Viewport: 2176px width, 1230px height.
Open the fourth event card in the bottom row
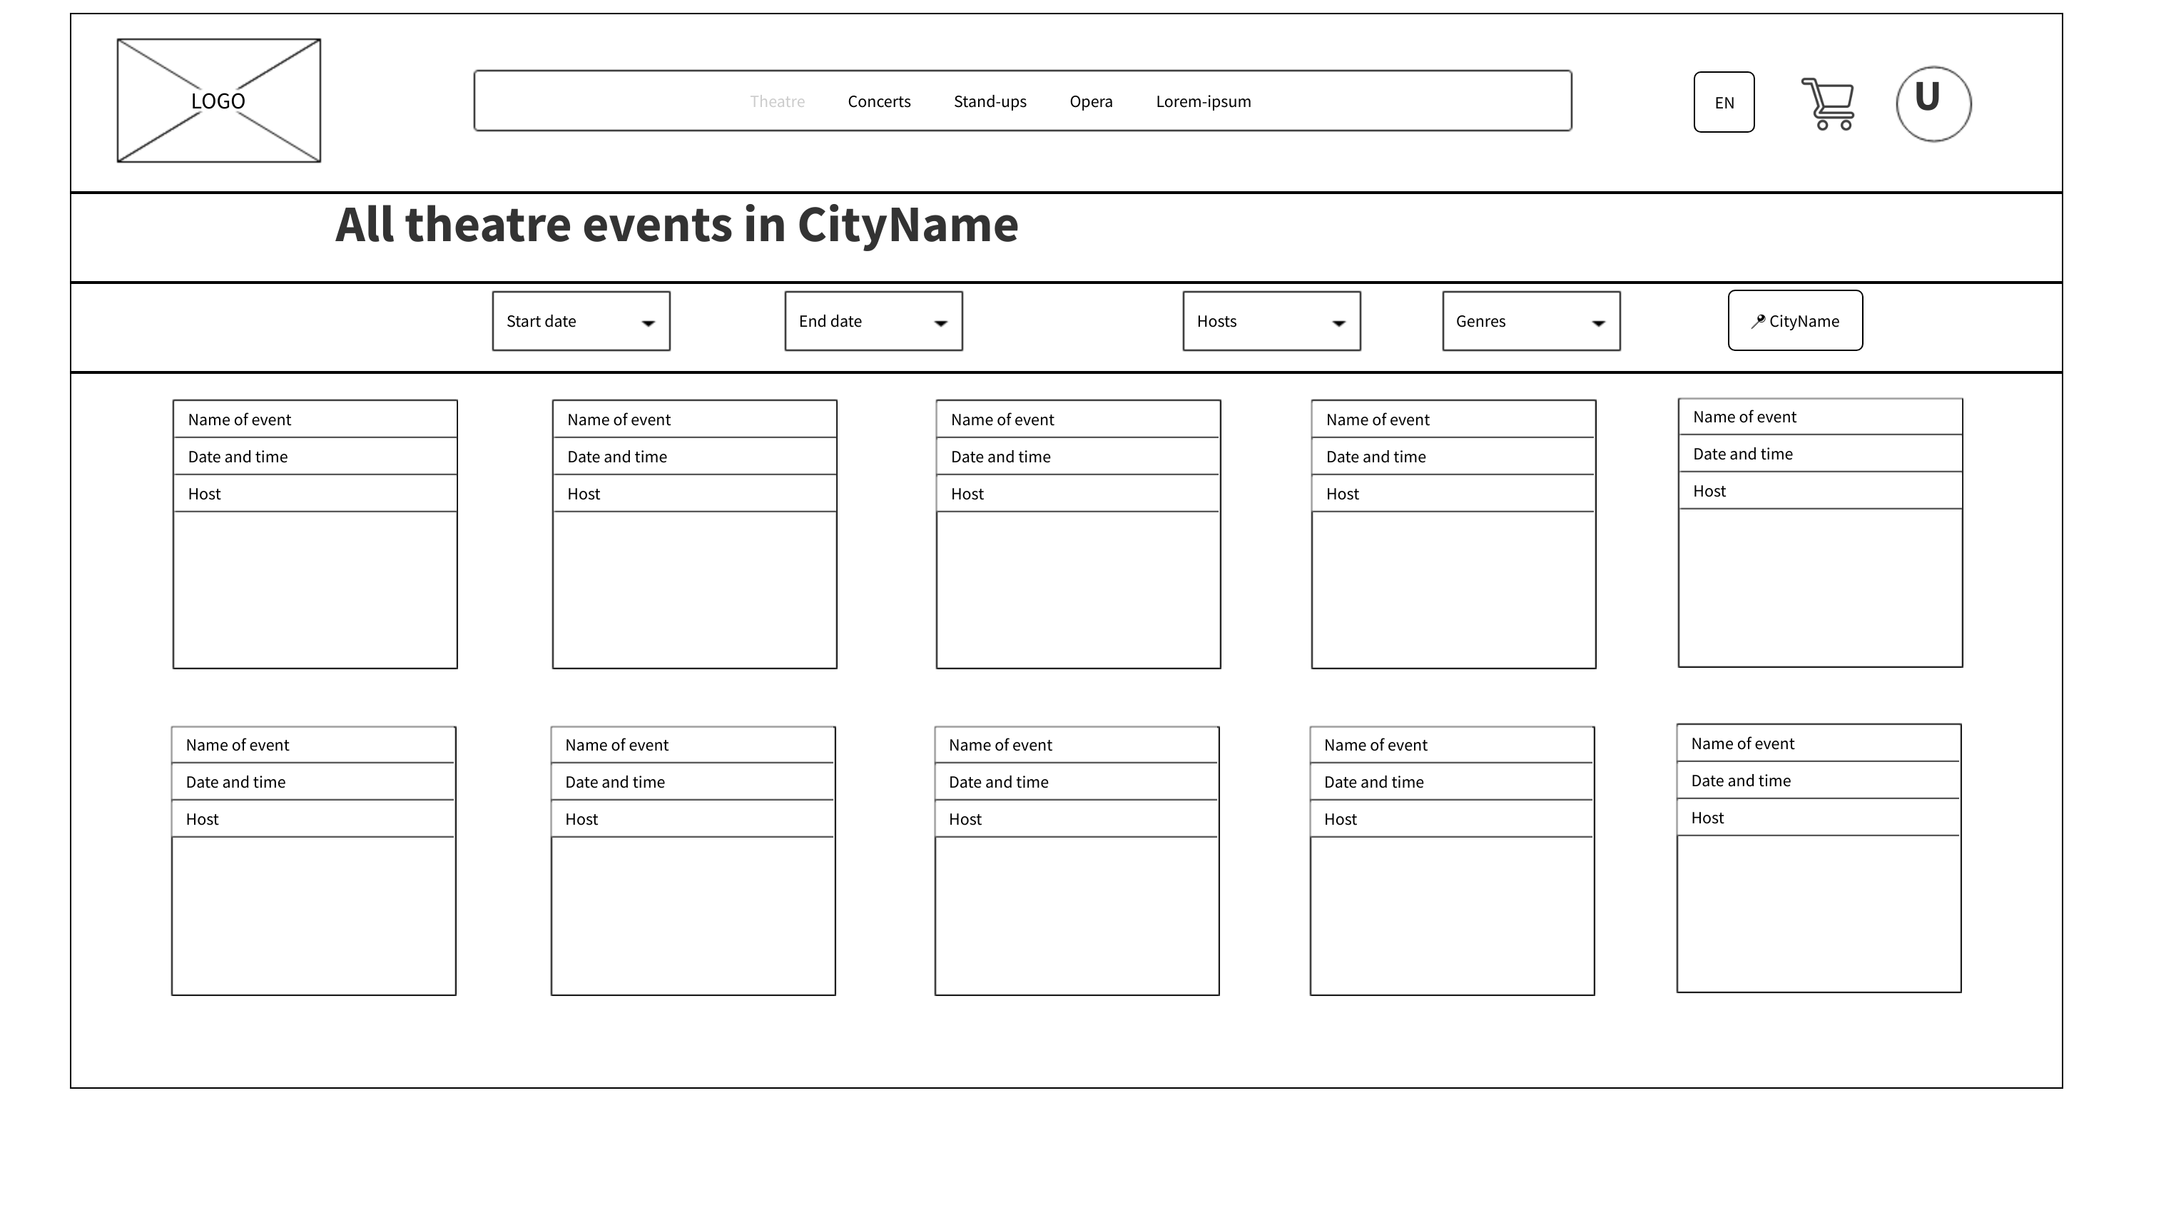pos(1452,860)
